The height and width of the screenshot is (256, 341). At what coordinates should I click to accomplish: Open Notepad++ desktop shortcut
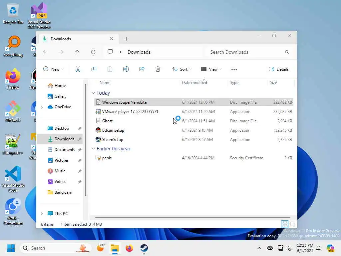pos(13,145)
